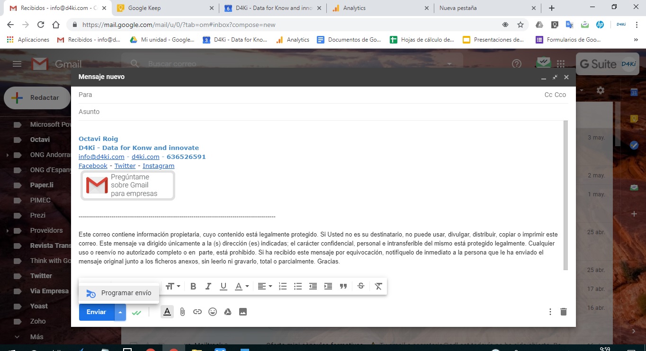Image resolution: width=646 pixels, height=351 pixels.
Task: Switch to the D4Ki - Data for Know tab
Action: [274, 8]
